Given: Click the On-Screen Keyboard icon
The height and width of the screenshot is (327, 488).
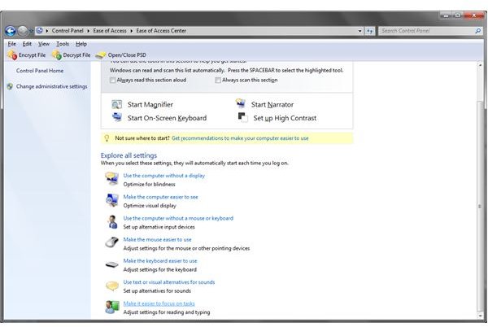Looking at the screenshot, I should [x=117, y=117].
